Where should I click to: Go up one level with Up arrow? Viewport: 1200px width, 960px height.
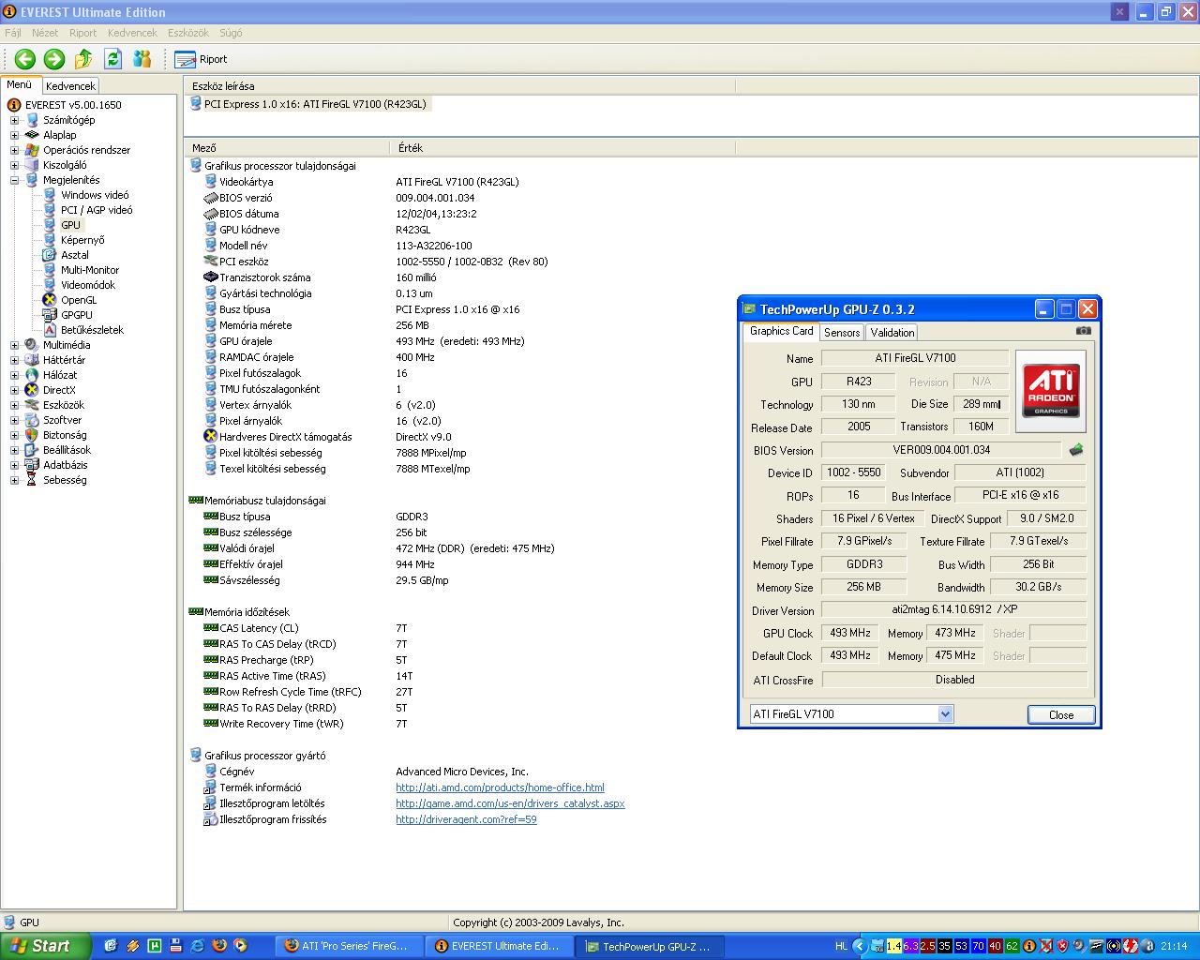83,59
